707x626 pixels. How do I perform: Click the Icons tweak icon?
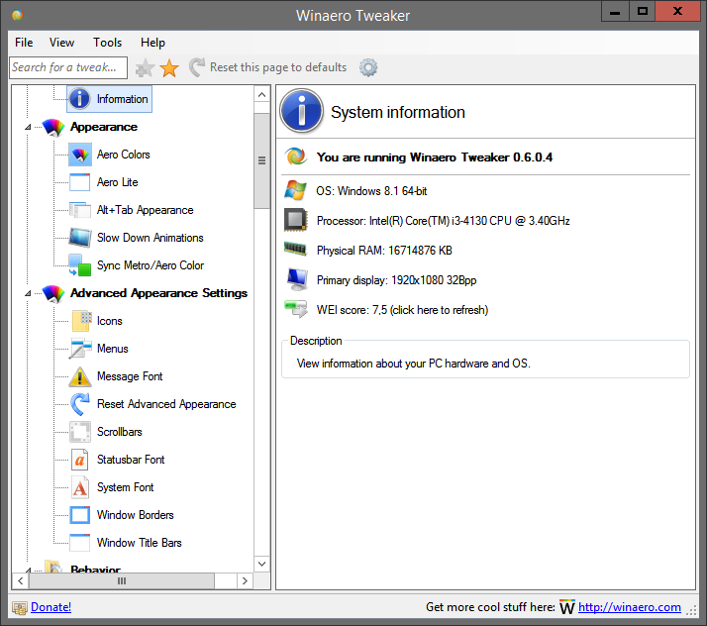tap(81, 321)
